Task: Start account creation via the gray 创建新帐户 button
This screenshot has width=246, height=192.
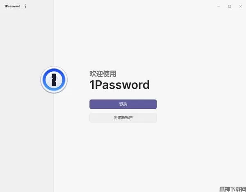Action: pyautogui.click(x=123, y=117)
